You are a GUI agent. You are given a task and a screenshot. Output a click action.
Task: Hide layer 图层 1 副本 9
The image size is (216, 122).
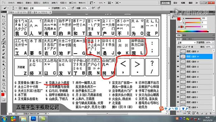tap(178, 82)
